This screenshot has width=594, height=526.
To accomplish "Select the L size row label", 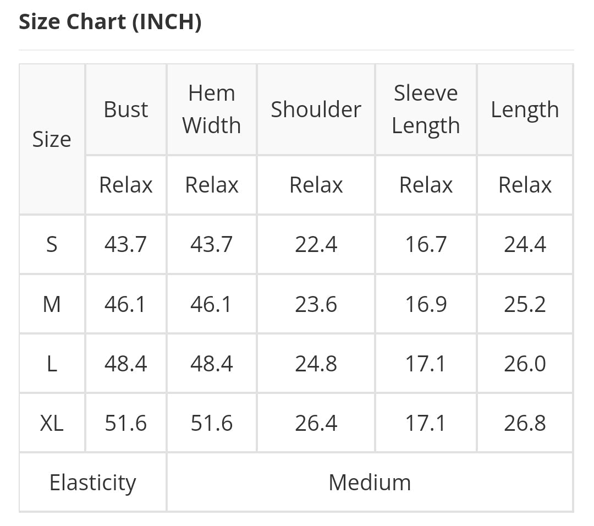I will 52,364.
